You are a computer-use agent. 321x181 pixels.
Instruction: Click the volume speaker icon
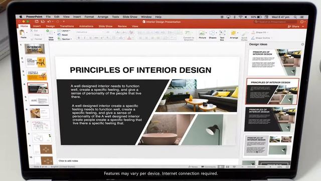pos(246,17)
